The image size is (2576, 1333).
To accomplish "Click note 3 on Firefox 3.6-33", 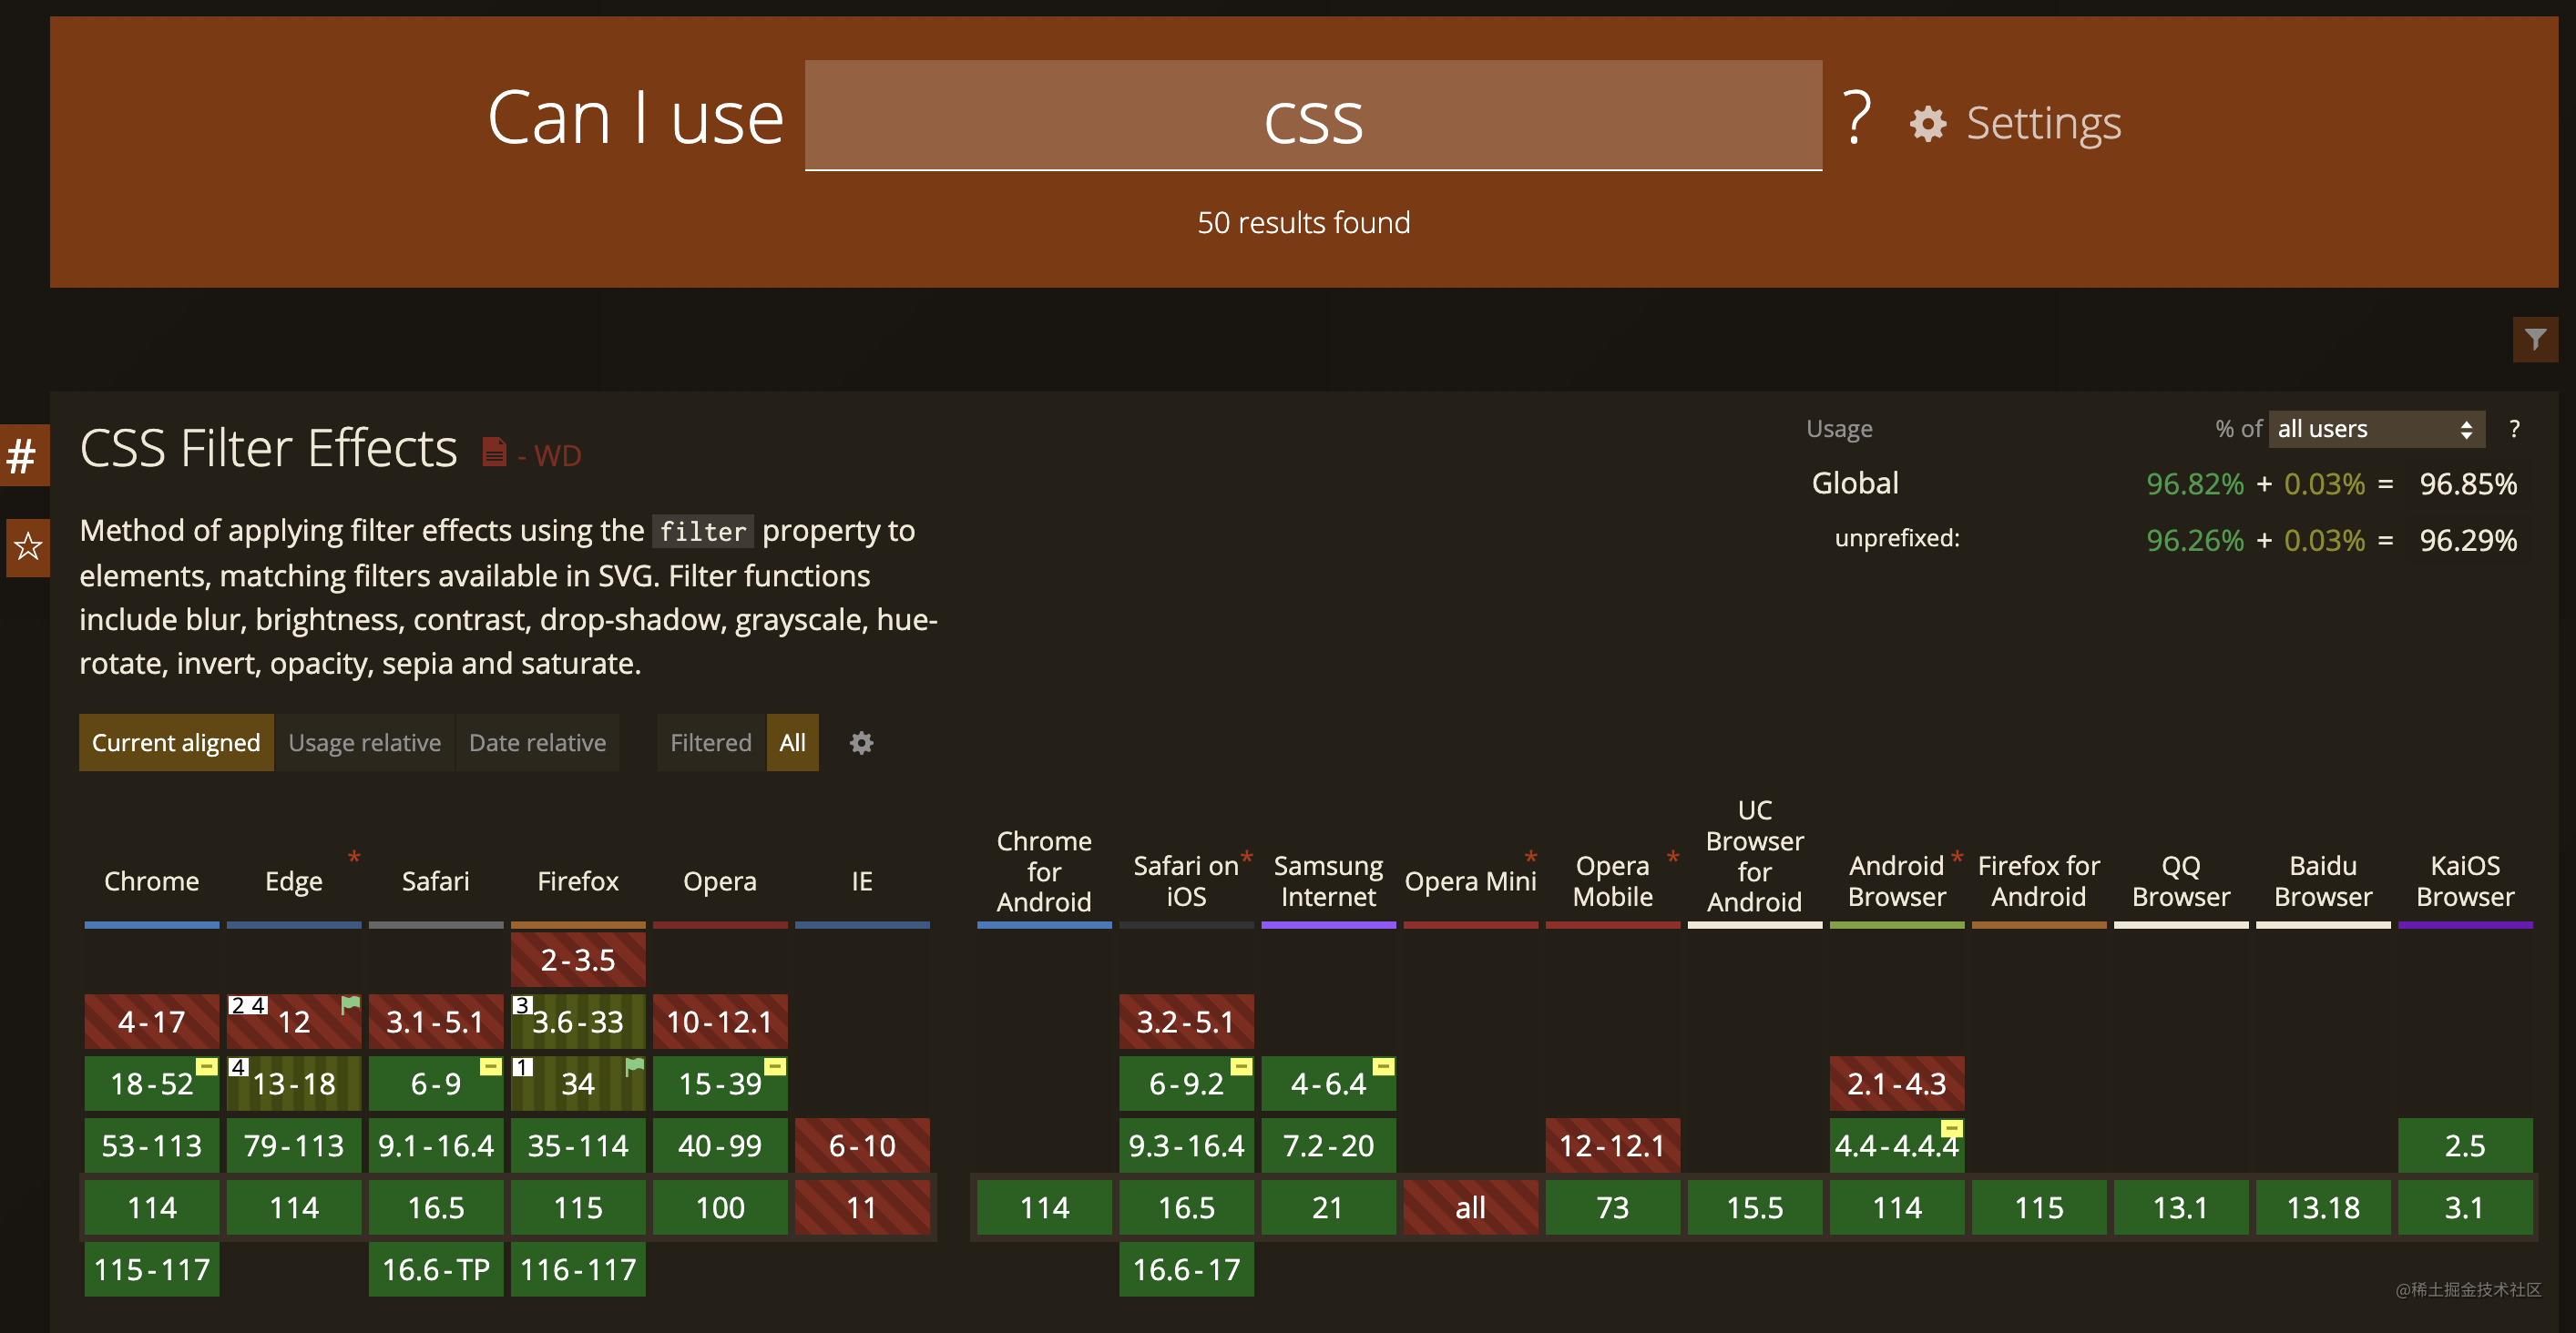I will click(x=521, y=1005).
